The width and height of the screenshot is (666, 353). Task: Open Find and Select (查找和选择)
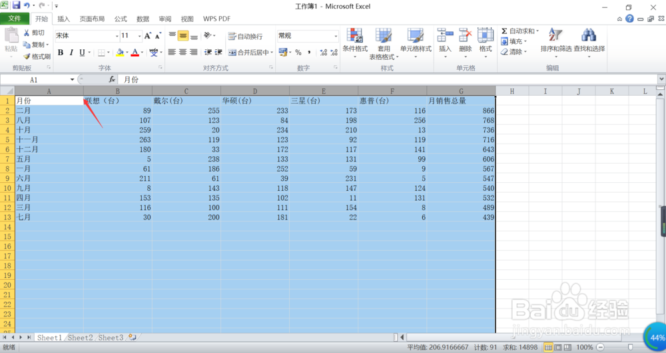click(x=589, y=43)
